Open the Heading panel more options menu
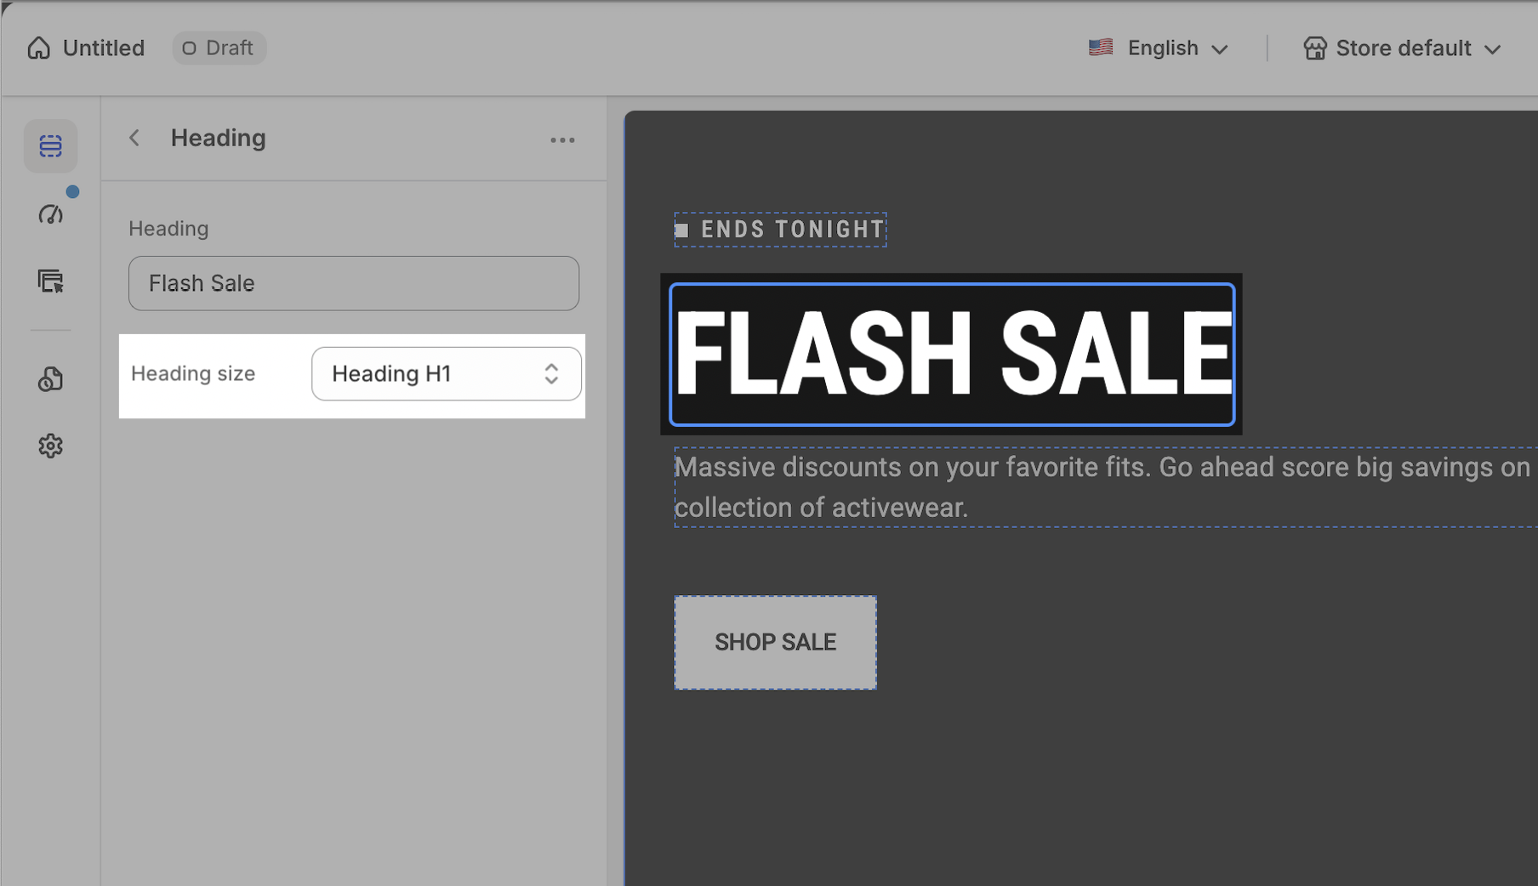Screen dimensions: 1538x886 (x=562, y=140)
